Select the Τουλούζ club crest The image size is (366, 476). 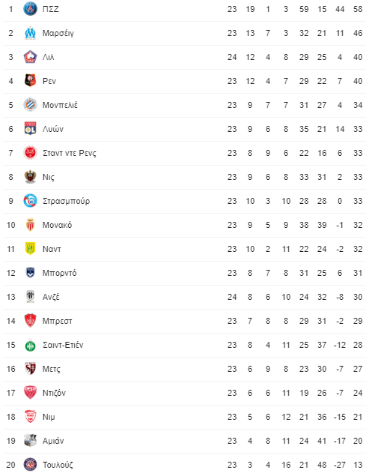(31, 465)
